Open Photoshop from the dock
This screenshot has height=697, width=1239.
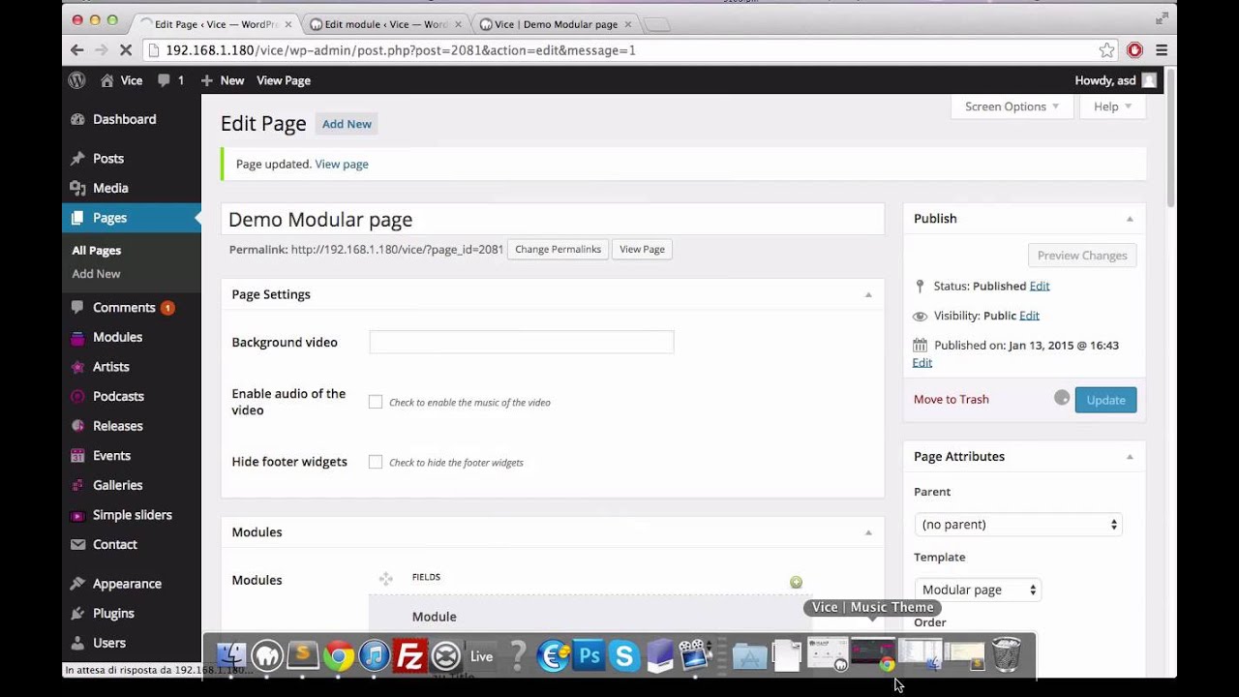[589, 656]
